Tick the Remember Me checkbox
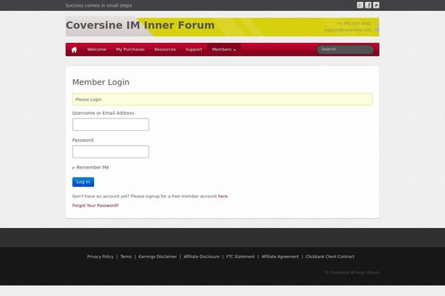This screenshot has width=445, height=296. click(73, 168)
